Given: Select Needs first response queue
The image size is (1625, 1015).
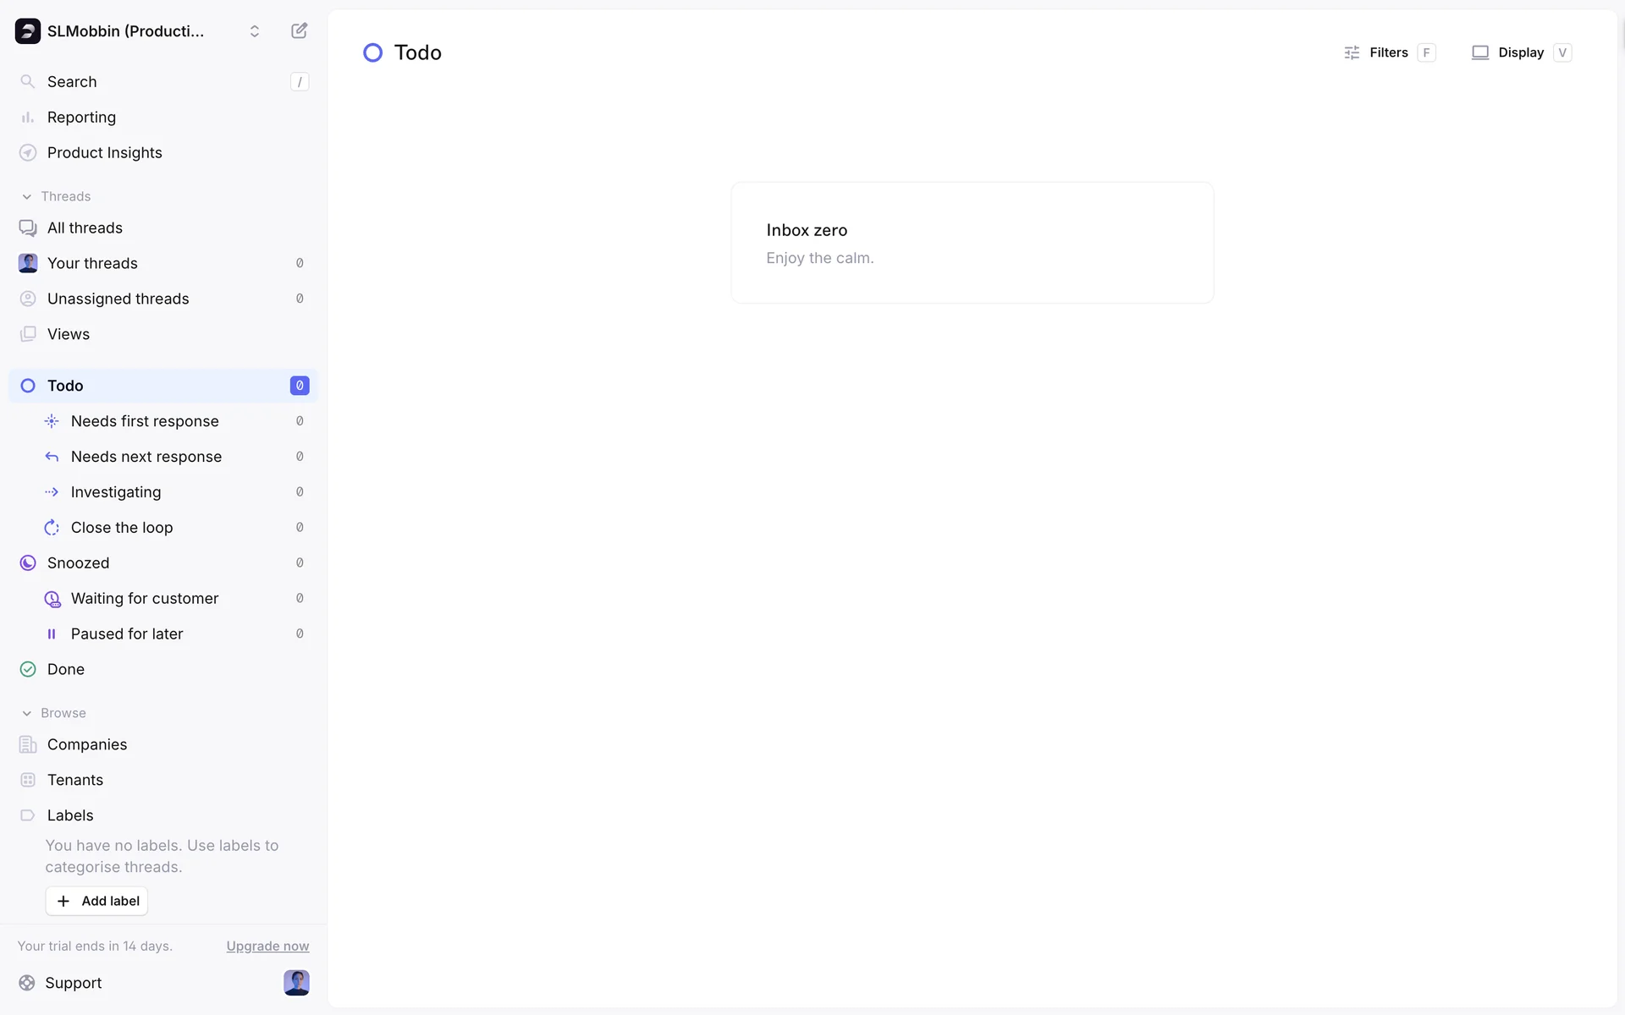Looking at the screenshot, I should coord(145,421).
